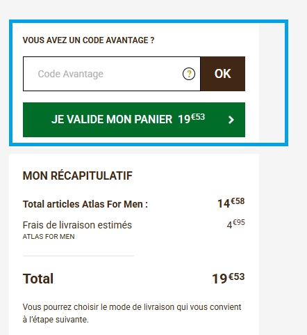Click the question mark help icon
This screenshot has width=307, height=335.
[x=189, y=74]
